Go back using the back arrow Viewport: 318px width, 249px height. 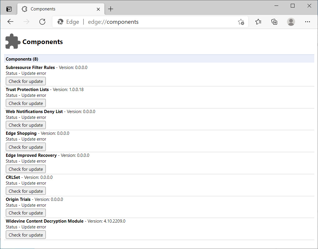point(10,22)
